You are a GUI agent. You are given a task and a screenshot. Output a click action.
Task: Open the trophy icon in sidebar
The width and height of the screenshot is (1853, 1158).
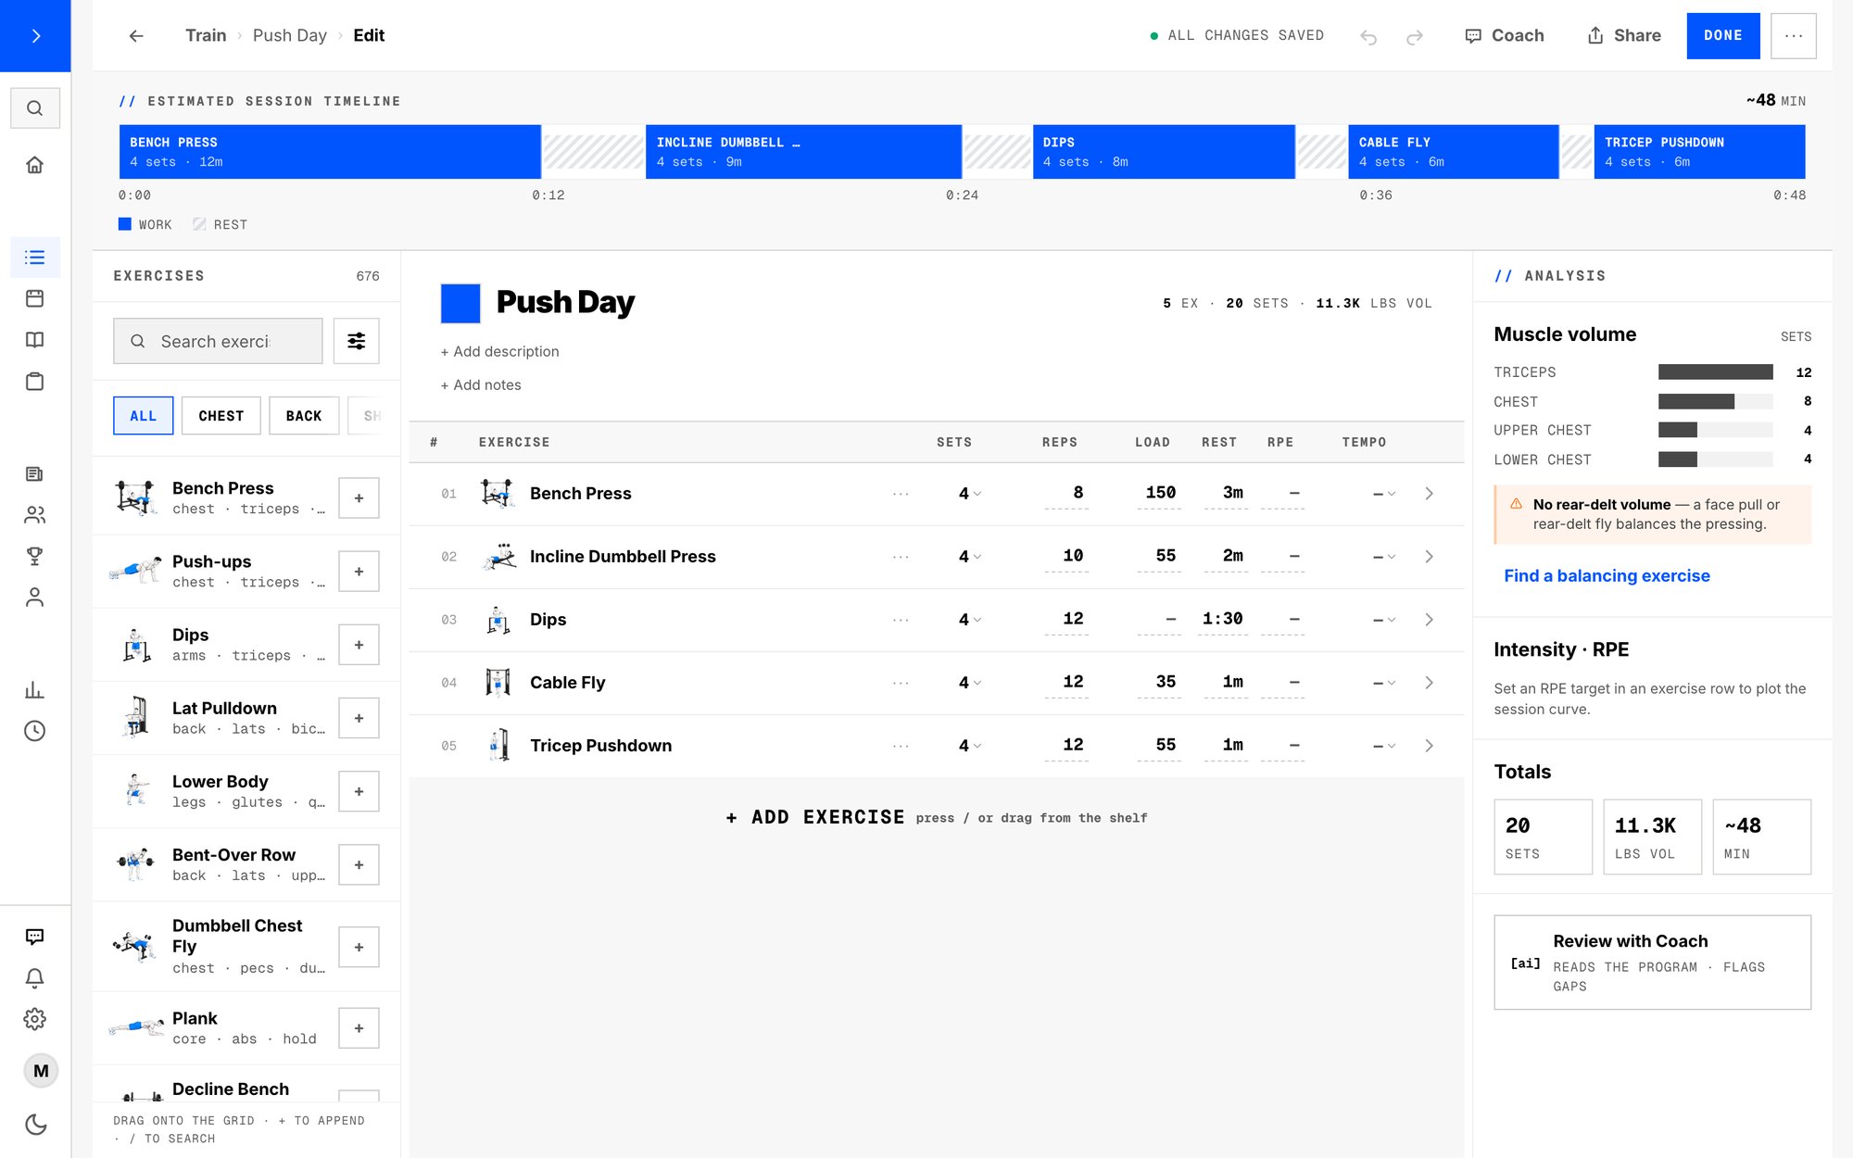pos(35,556)
